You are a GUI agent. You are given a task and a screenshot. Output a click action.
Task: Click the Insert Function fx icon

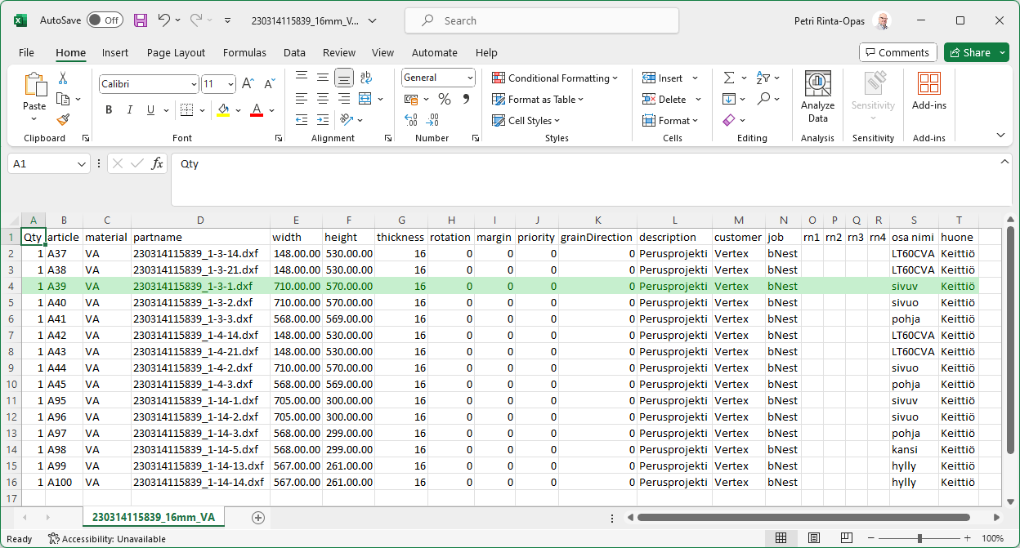[158, 164]
